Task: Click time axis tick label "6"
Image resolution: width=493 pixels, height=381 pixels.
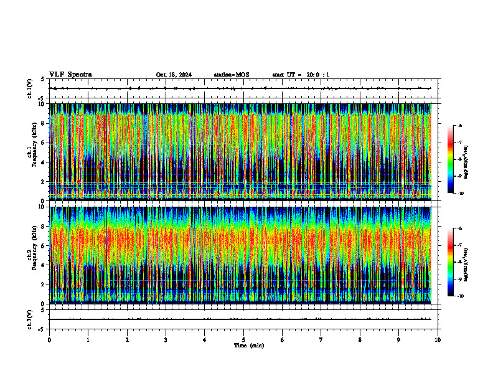Action: [282, 340]
